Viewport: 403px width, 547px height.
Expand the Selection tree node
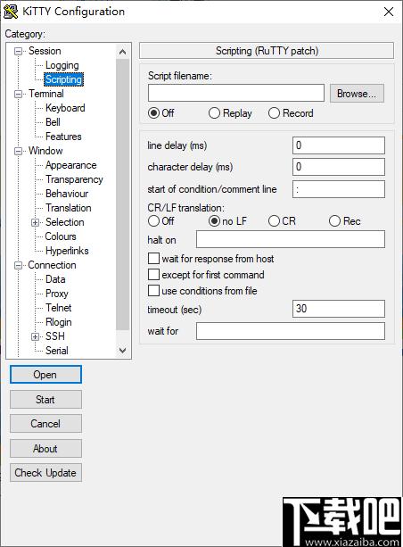pos(35,222)
